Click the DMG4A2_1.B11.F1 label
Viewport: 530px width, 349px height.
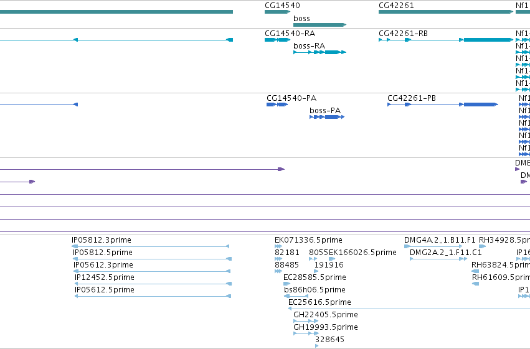tap(440, 240)
